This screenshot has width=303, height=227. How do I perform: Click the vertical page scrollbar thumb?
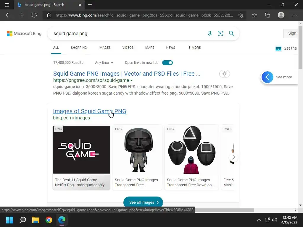(x=300, y=47)
